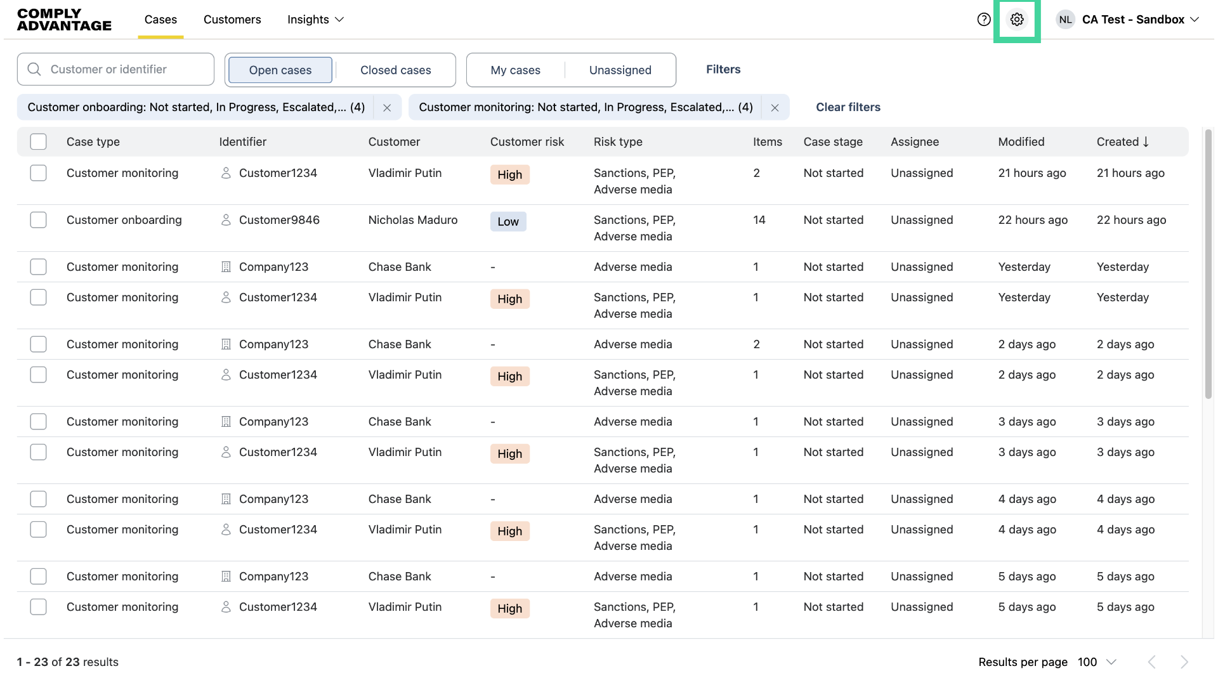Click the building icon beside Company123
The height and width of the screenshot is (685, 1218).
tap(226, 266)
